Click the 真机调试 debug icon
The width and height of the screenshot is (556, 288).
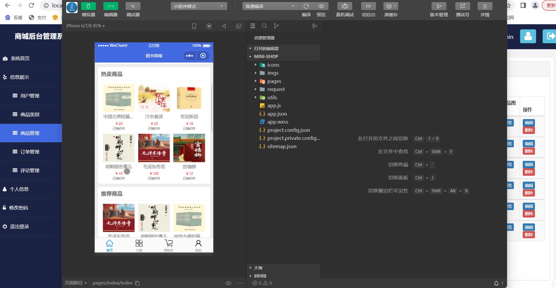(x=345, y=6)
